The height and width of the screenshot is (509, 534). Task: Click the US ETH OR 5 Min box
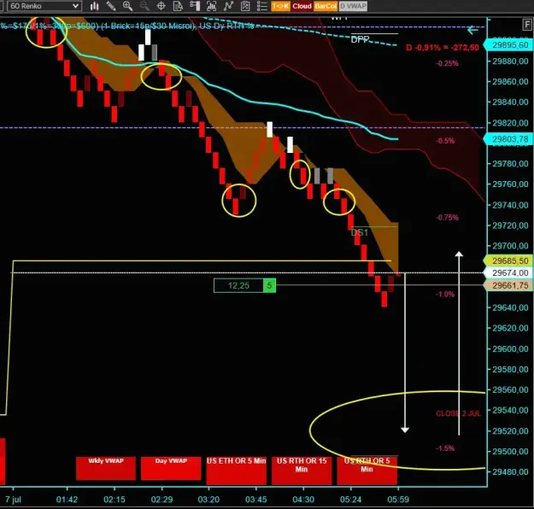click(237, 471)
